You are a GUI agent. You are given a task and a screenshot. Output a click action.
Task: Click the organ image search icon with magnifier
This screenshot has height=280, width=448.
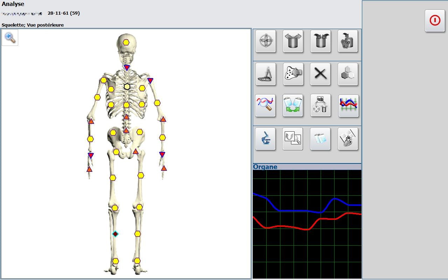[x=293, y=139]
